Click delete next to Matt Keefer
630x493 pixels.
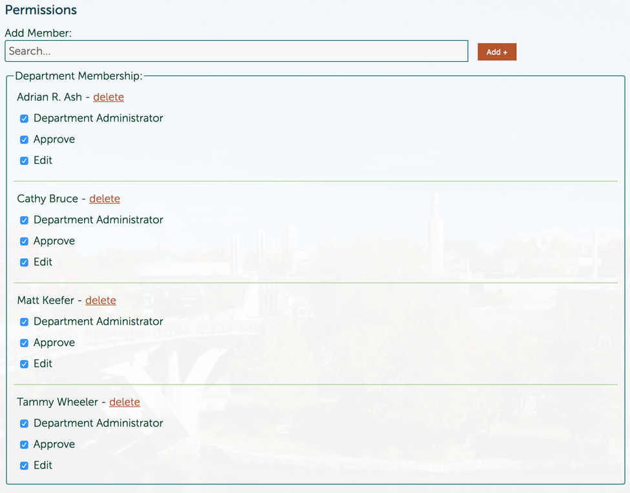point(101,300)
